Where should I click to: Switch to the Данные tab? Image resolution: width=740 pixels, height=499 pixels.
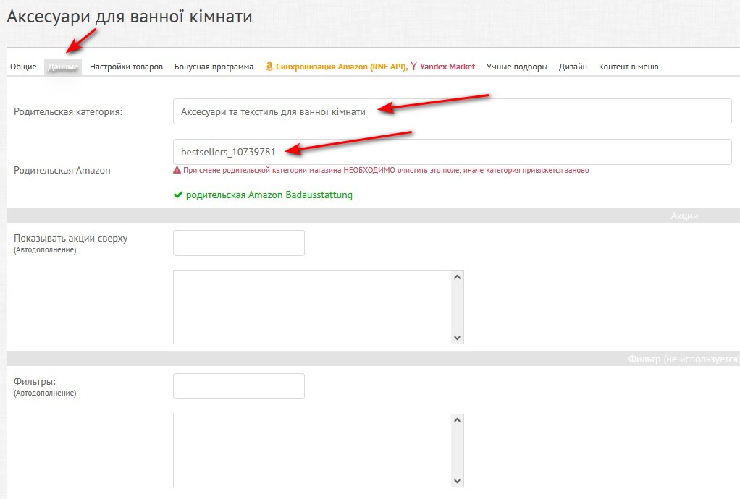tap(63, 67)
